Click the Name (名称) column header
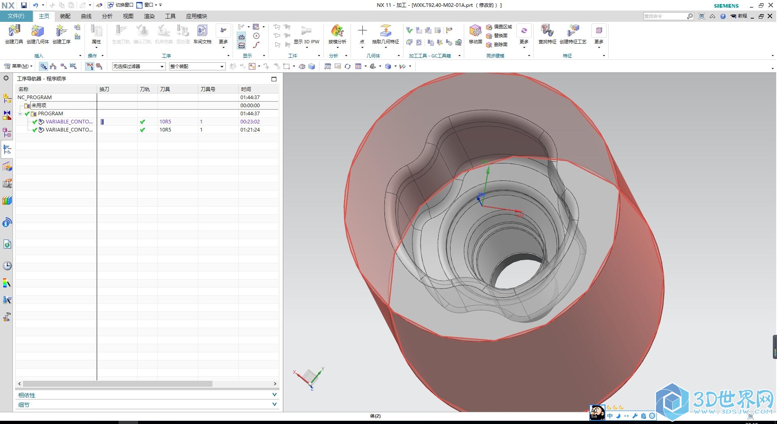Viewport: 777px width, 424px height. [x=57, y=89]
